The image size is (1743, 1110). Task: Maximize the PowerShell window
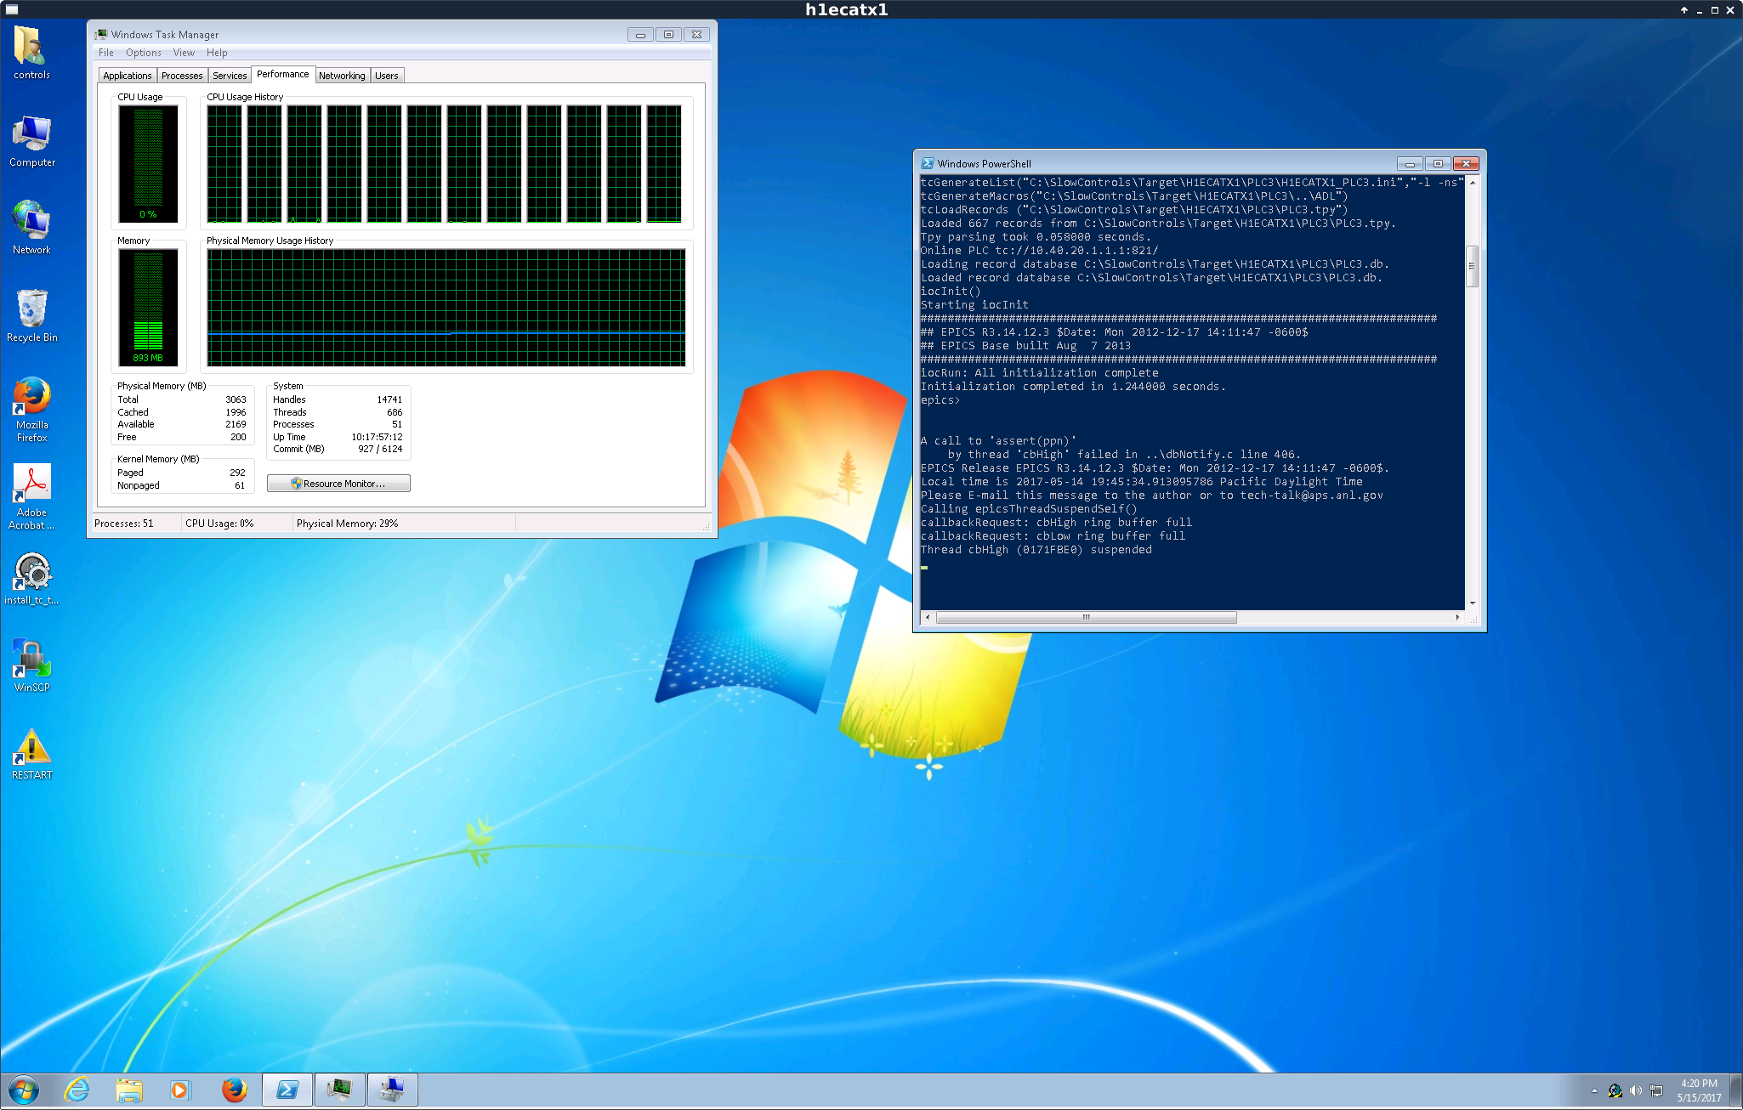(x=1438, y=163)
